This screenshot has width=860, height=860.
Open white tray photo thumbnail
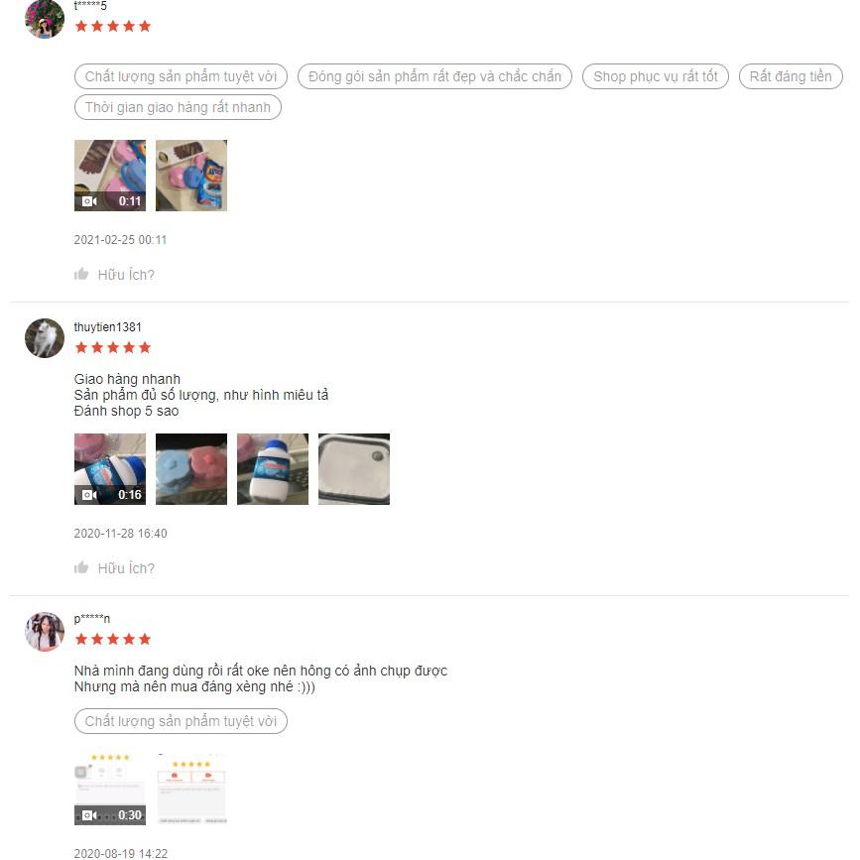354,469
